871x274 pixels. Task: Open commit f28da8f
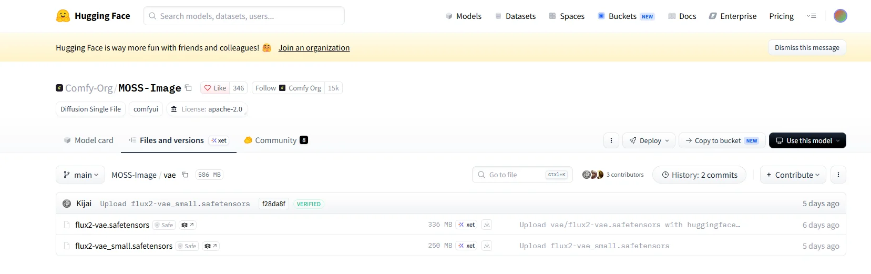click(274, 204)
